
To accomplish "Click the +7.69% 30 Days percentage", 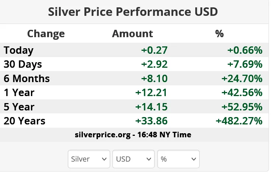I will [245, 64].
